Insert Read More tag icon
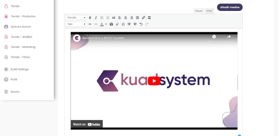Image resolution: width=278 pixels, height=136 pixels. tap(149, 18)
